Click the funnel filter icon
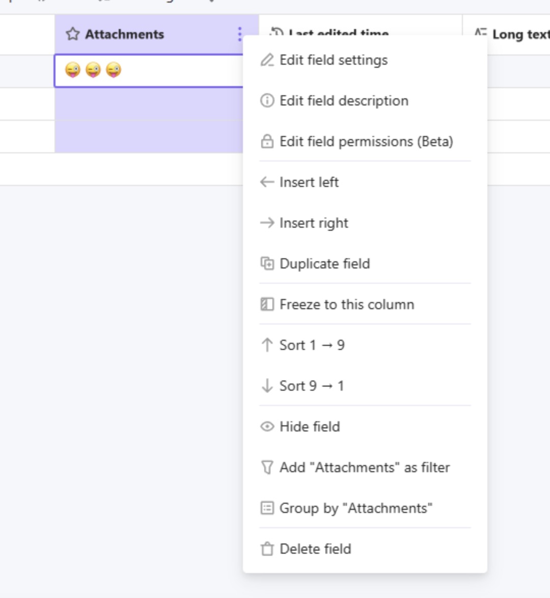The height and width of the screenshot is (598, 550). (267, 467)
